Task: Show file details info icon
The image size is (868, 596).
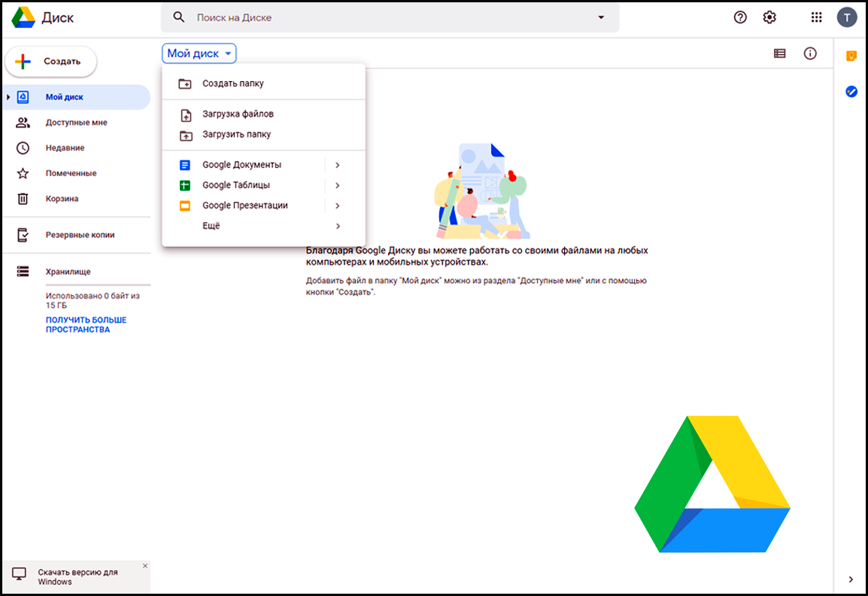Action: [810, 53]
